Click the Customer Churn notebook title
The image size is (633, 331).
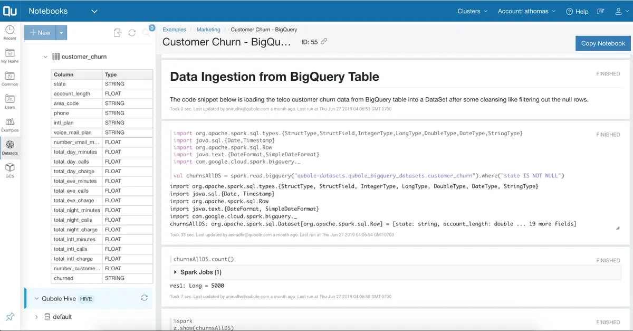[x=227, y=42]
